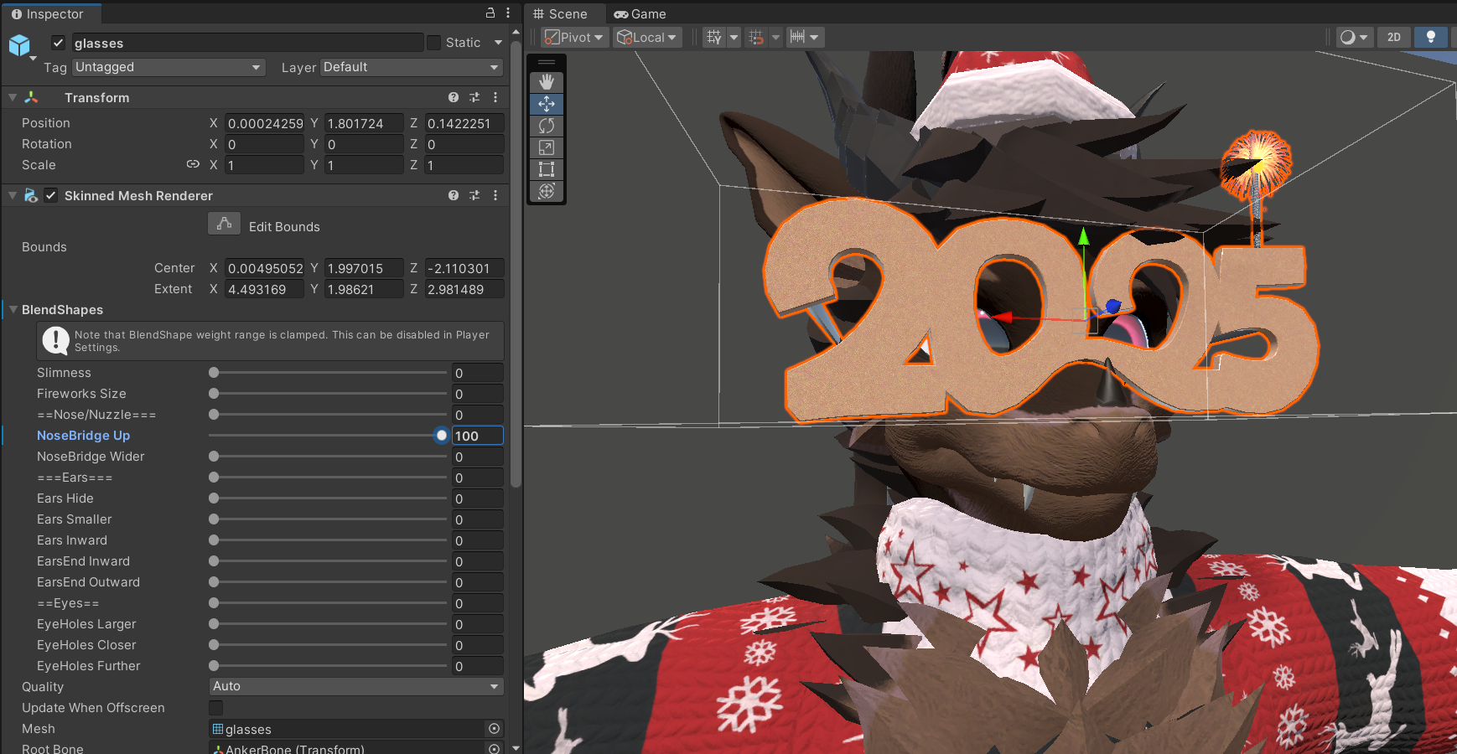Enable the Static checkbox
Viewport: 1457px width, 754px height.
[433, 43]
